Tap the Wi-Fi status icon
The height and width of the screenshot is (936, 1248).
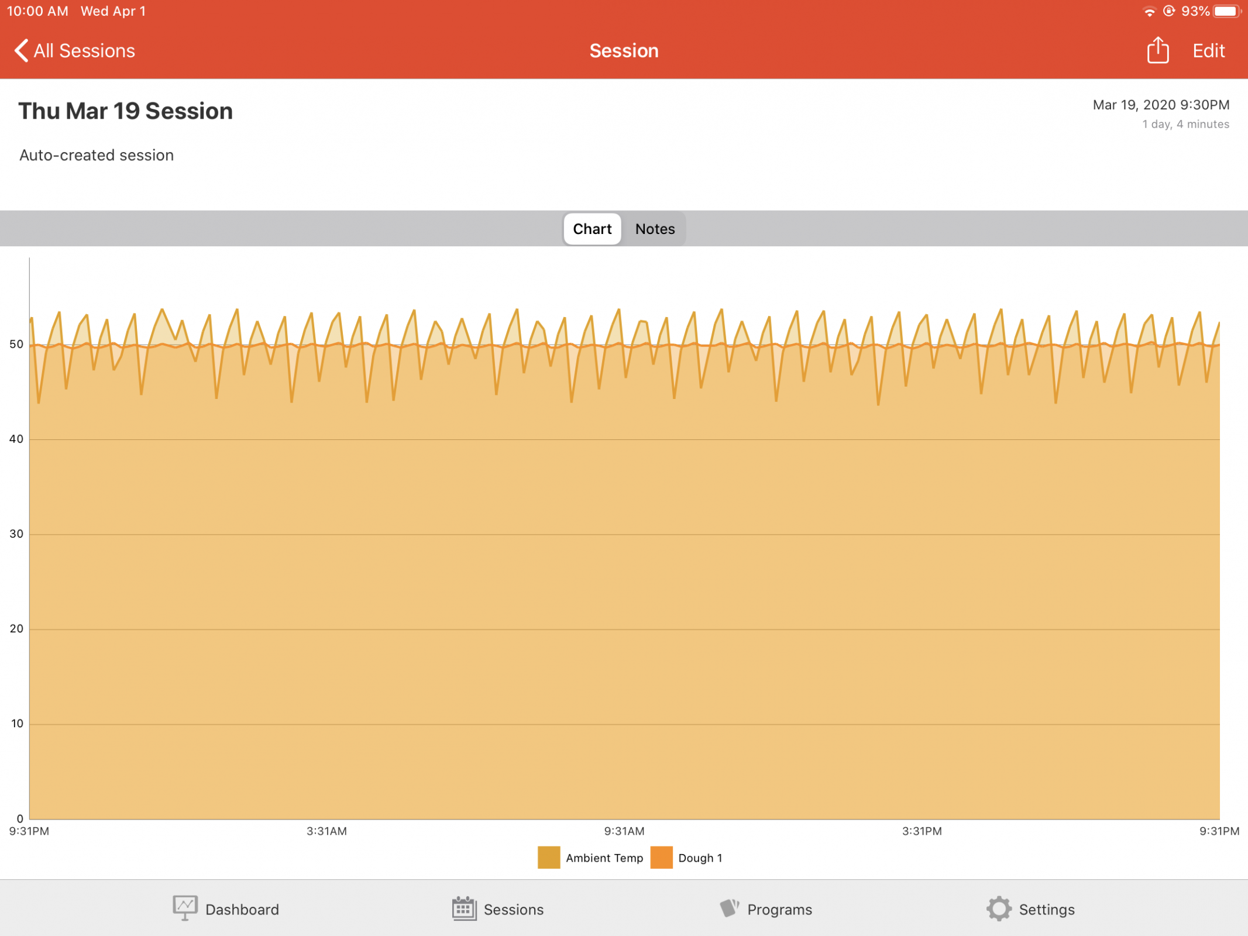tap(1149, 11)
